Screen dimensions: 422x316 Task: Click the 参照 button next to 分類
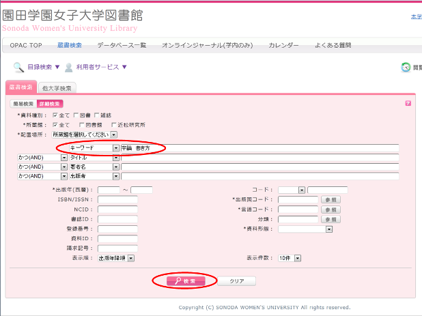330,219
